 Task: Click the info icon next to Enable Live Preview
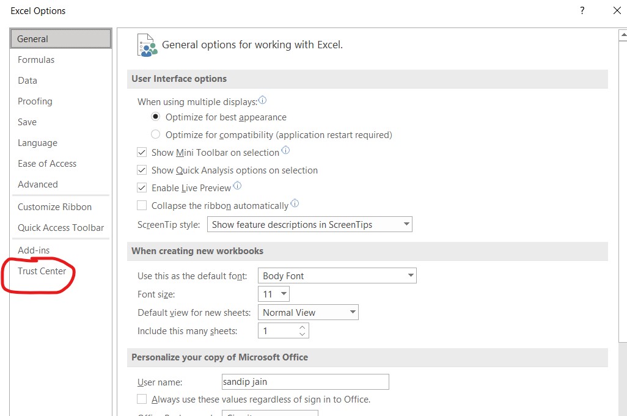point(238,186)
